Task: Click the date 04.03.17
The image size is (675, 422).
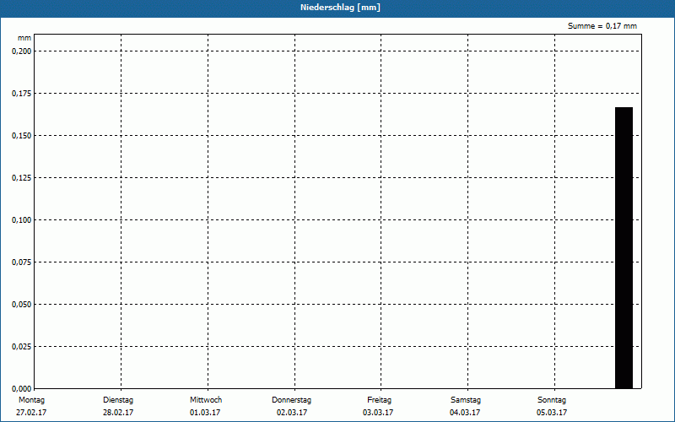Action: [465, 413]
